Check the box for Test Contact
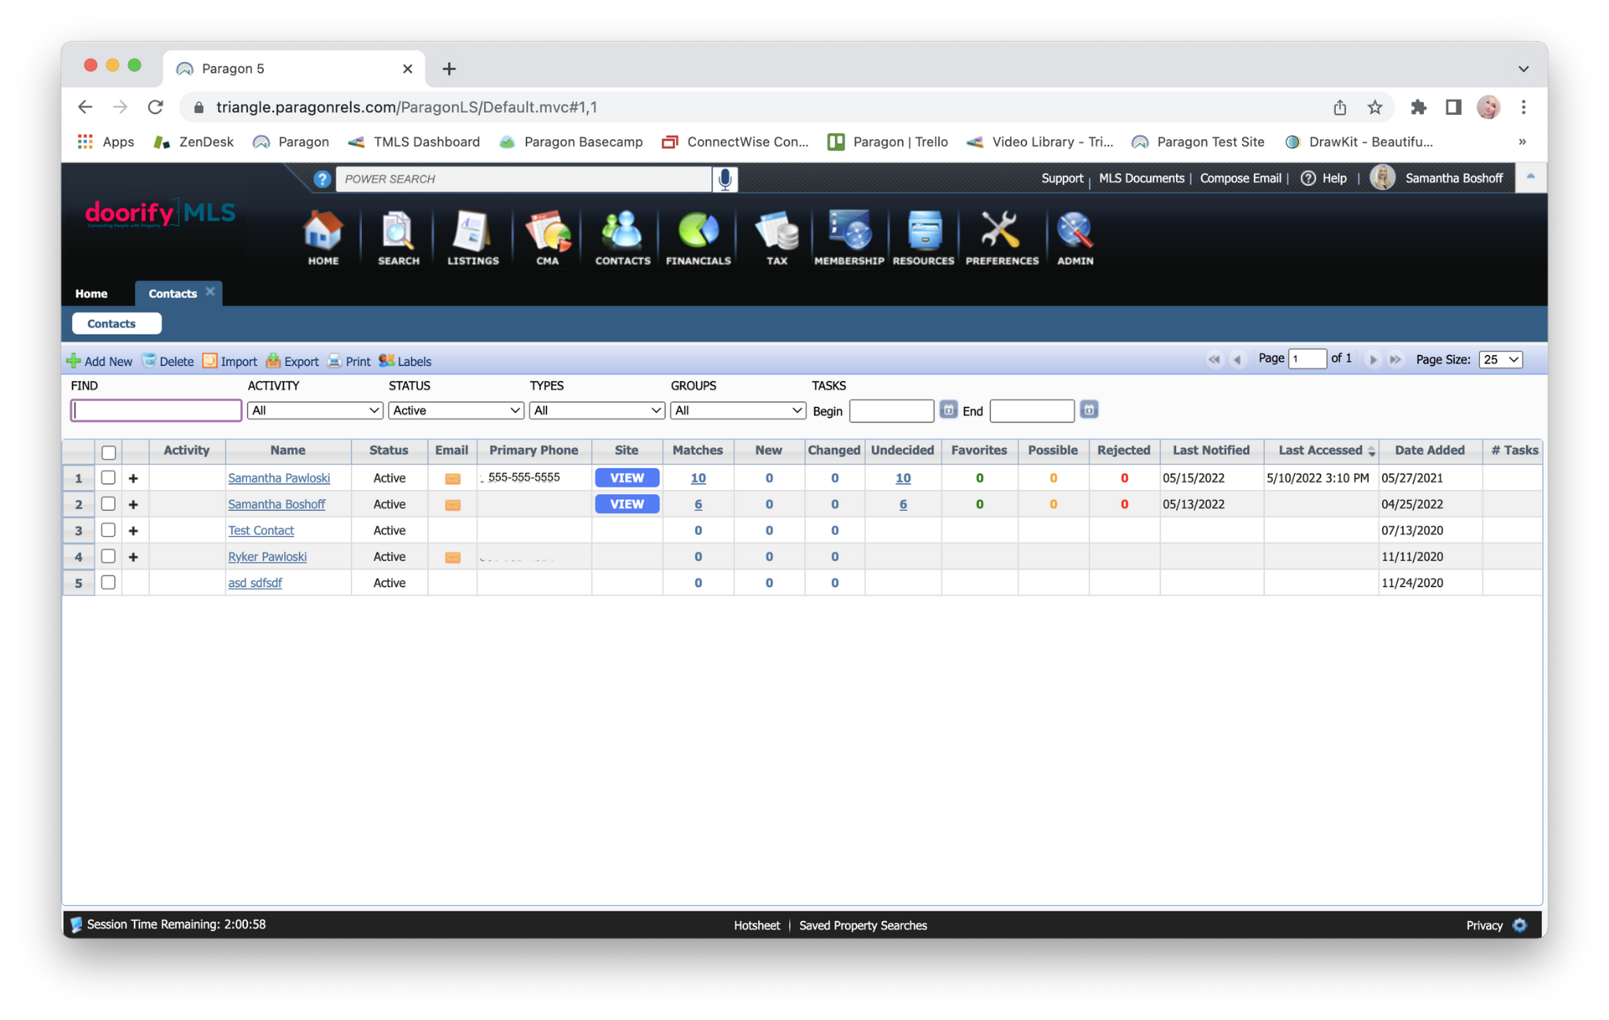Image resolution: width=1609 pixels, height=1020 pixels. (x=109, y=530)
